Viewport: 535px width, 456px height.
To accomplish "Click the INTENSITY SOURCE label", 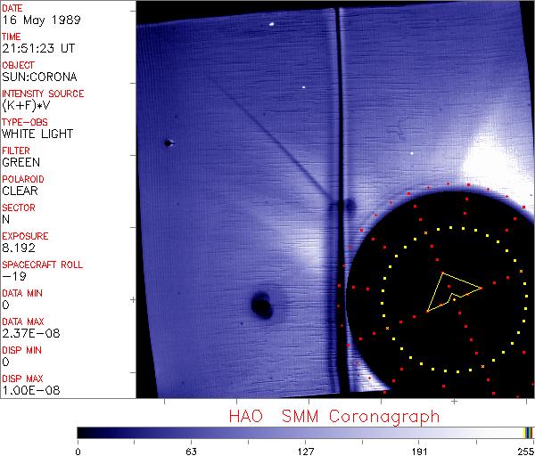I will 43,94.
